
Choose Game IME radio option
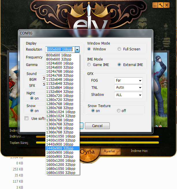[89, 65]
